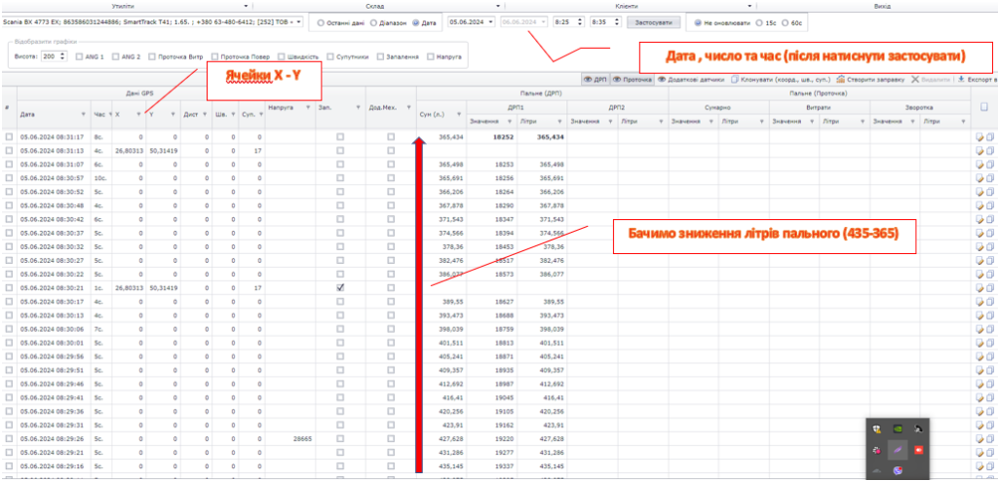Click the NVIDIA icon in tray popup
The image size is (998, 481).
click(897, 428)
